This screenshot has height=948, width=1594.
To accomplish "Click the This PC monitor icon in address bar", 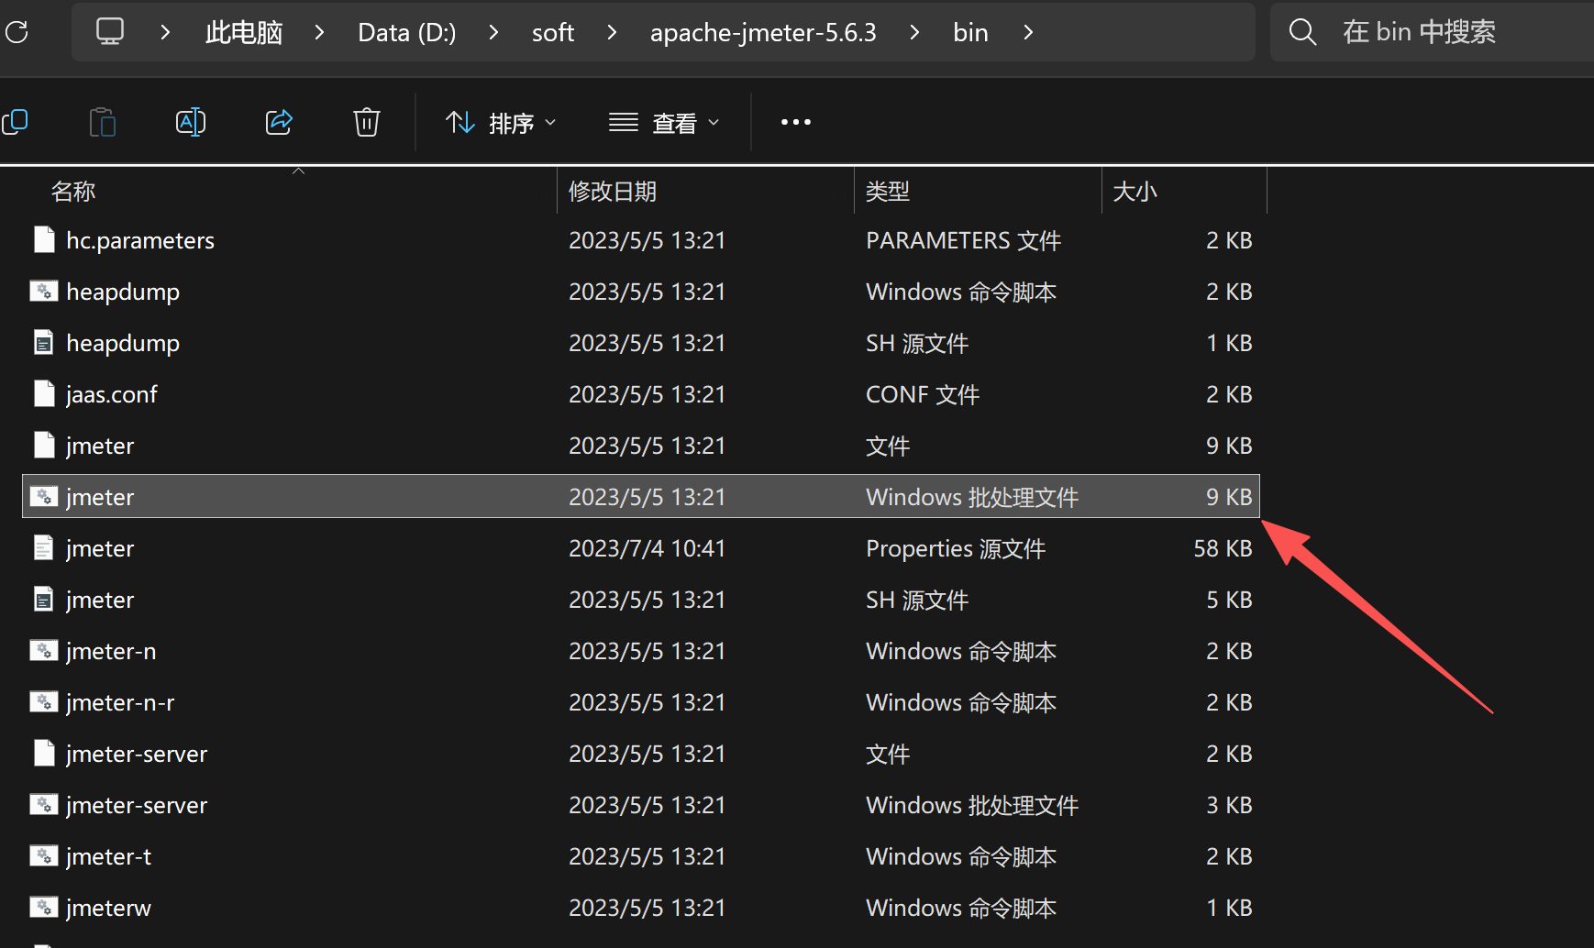I will [110, 31].
